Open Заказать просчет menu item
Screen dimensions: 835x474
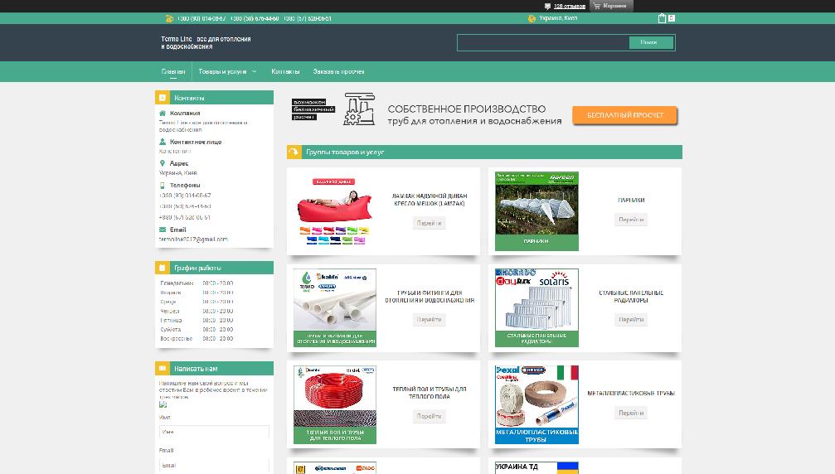(x=338, y=71)
